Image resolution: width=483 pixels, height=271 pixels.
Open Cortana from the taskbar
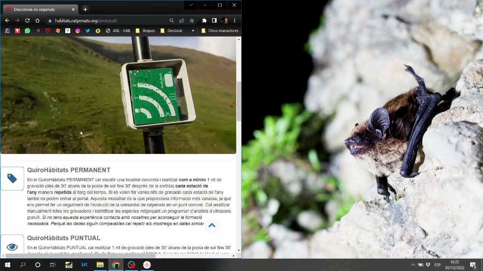pyautogui.click(x=38, y=265)
